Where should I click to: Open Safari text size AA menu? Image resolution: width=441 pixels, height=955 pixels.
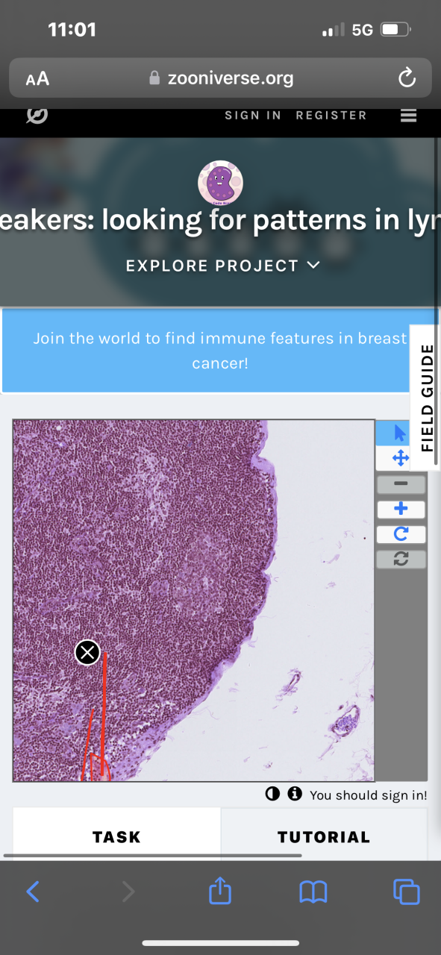(37, 78)
